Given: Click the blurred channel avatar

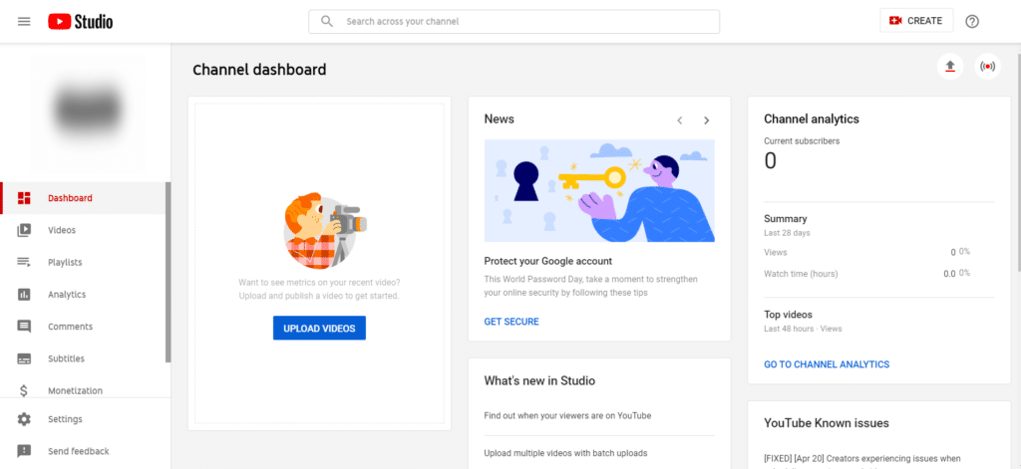Looking at the screenshot, I should 87,108.
